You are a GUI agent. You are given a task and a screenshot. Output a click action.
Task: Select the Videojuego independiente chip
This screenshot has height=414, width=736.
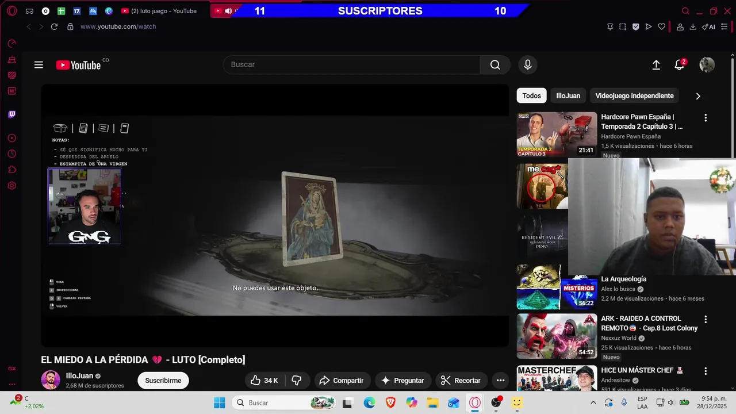[x=634, y=95]
